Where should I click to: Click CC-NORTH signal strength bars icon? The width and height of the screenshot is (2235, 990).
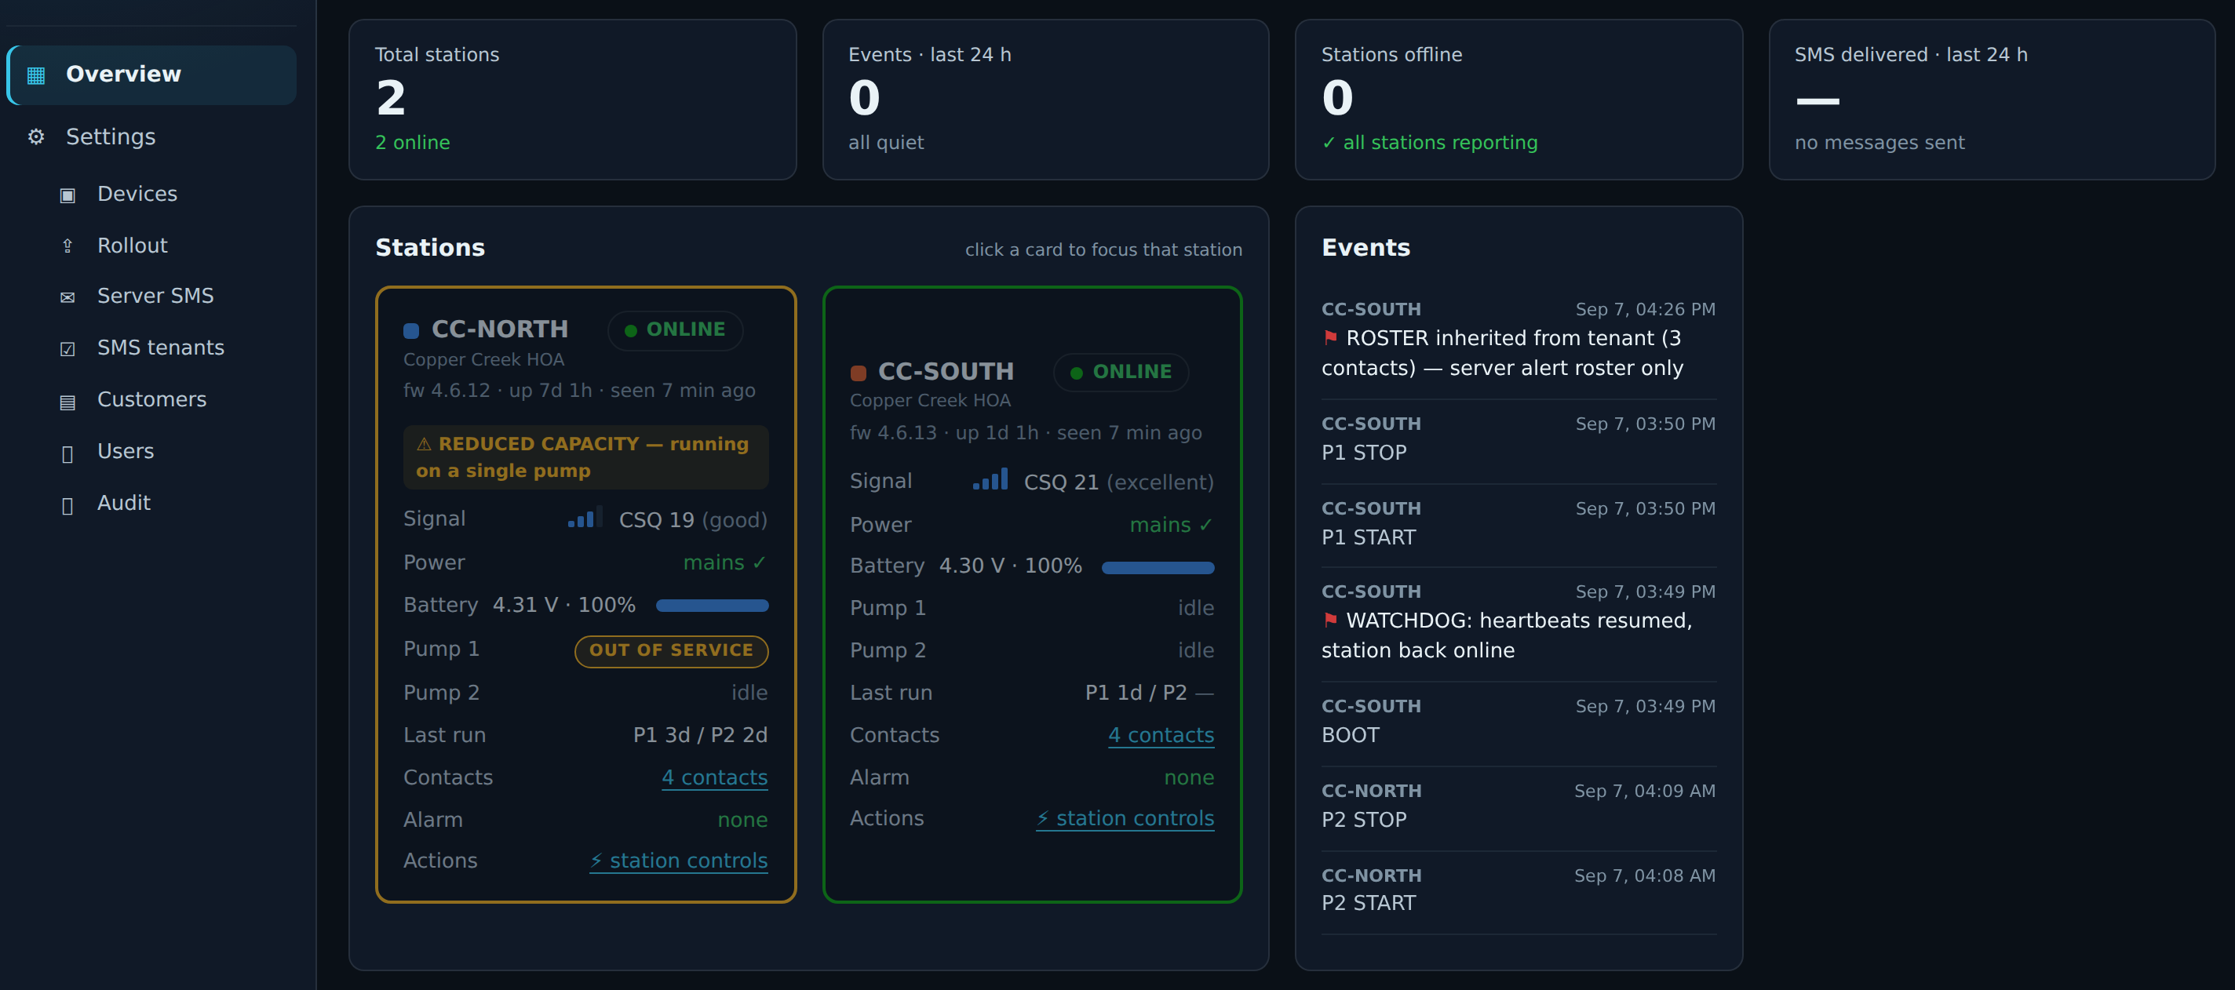pyautogui.click(x=585, y=519)
